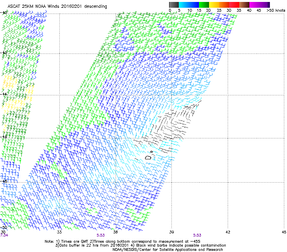The image size is (287, 252).
Task: Click the '5:53' time label right of longitude 39
Action: point(197,235)
